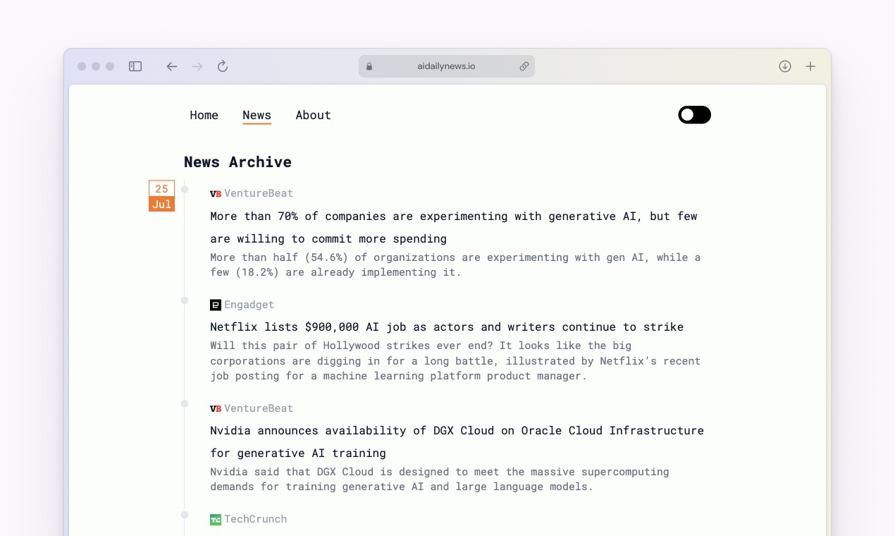The image size is (895, 536).
Task: Select the News nav item
Action: coord(257,115)
